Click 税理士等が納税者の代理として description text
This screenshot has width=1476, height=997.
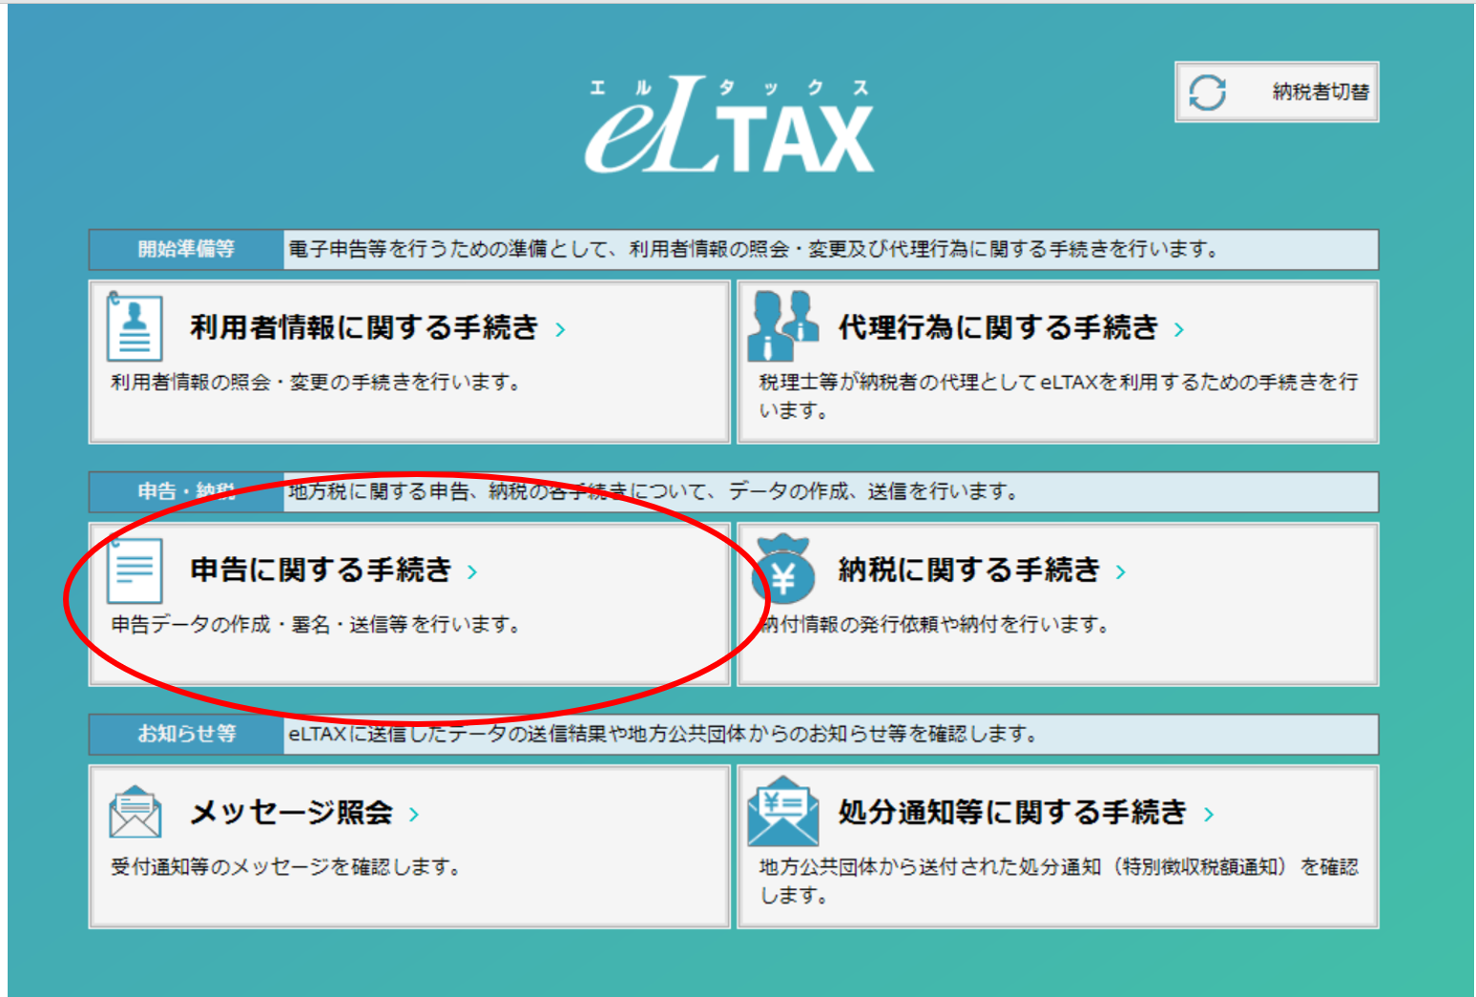tap(1058, 396)
